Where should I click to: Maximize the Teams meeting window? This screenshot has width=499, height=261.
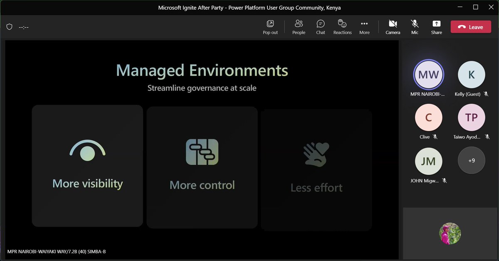(x=476, y=7)
